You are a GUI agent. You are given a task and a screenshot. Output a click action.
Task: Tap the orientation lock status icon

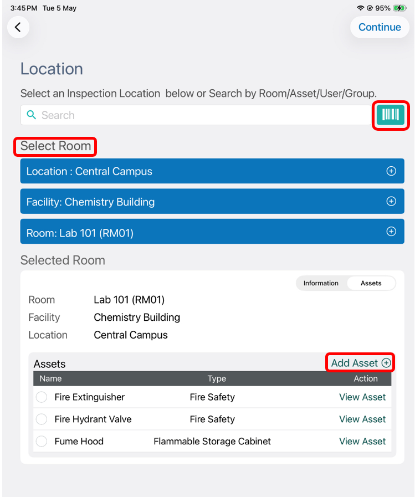coord(370,8)
